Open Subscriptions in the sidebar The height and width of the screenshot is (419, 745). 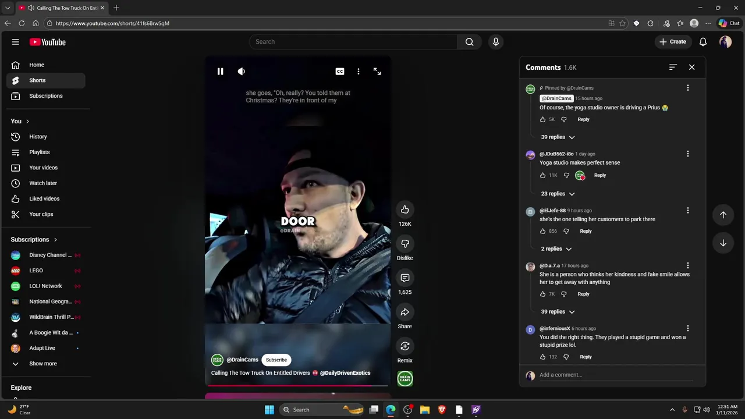coord(46,96)
